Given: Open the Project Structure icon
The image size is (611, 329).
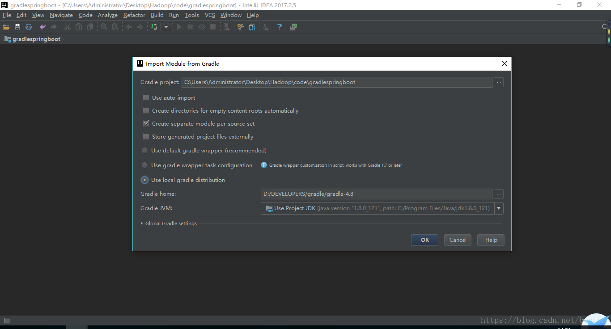Looking at the screenshot, I should [252, 27].
